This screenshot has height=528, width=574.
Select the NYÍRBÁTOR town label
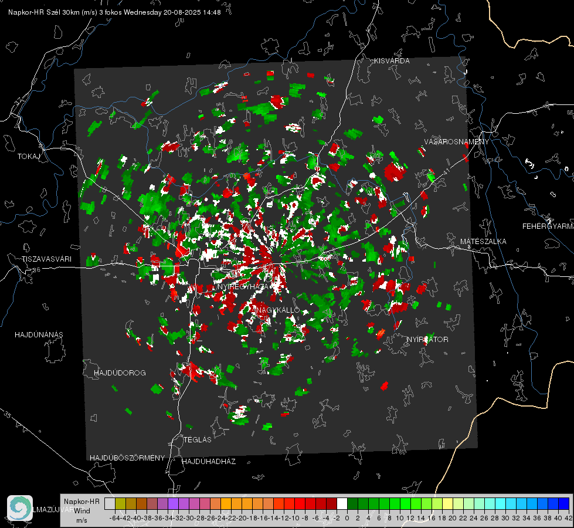point(427,340)
